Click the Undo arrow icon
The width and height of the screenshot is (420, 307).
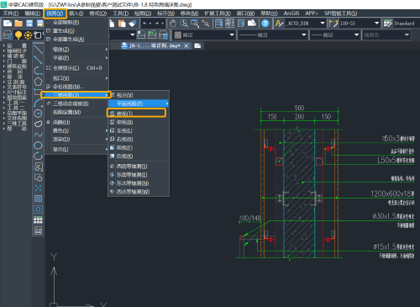pyautogui.click(x=144, y=24)
